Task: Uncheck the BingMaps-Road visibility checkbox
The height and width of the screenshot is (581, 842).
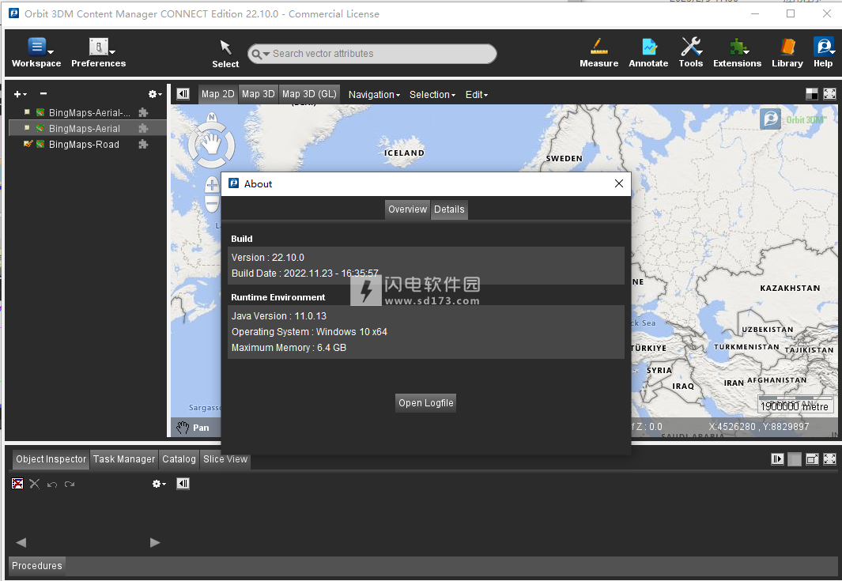Action: click(28, 143)
